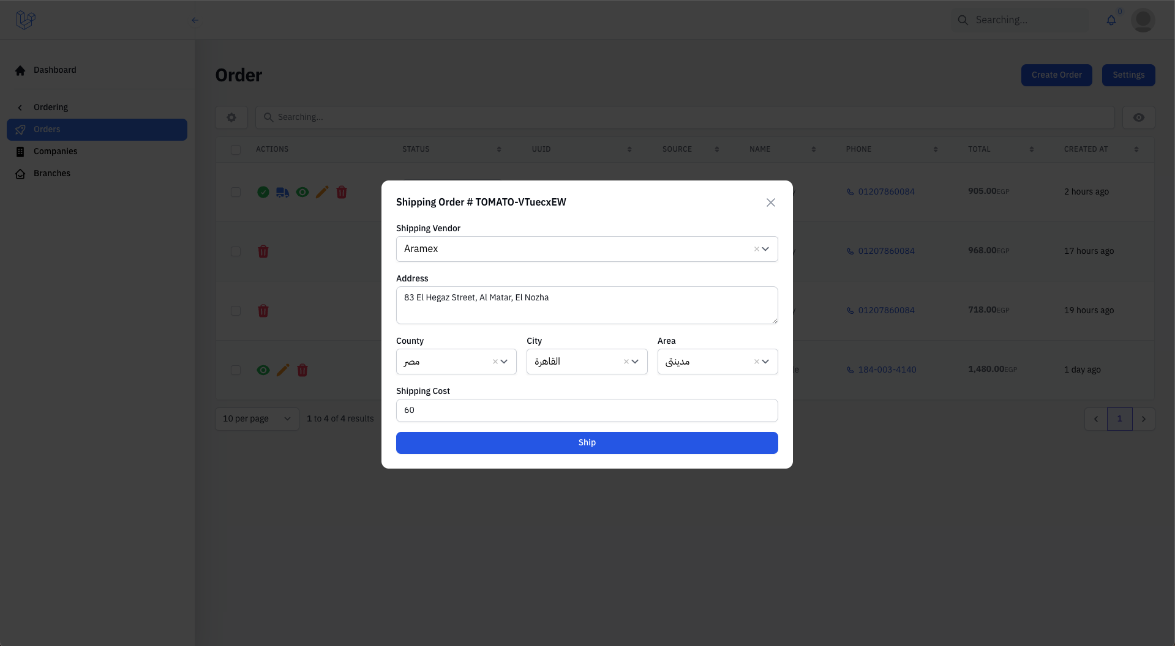The height and width of the screenshot is (646, 1175).
Task: Sort the table by UUID column
Action: pos(629,149)
